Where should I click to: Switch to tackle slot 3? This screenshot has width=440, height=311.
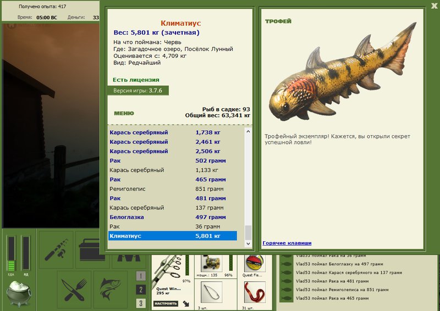click(141, 303)
